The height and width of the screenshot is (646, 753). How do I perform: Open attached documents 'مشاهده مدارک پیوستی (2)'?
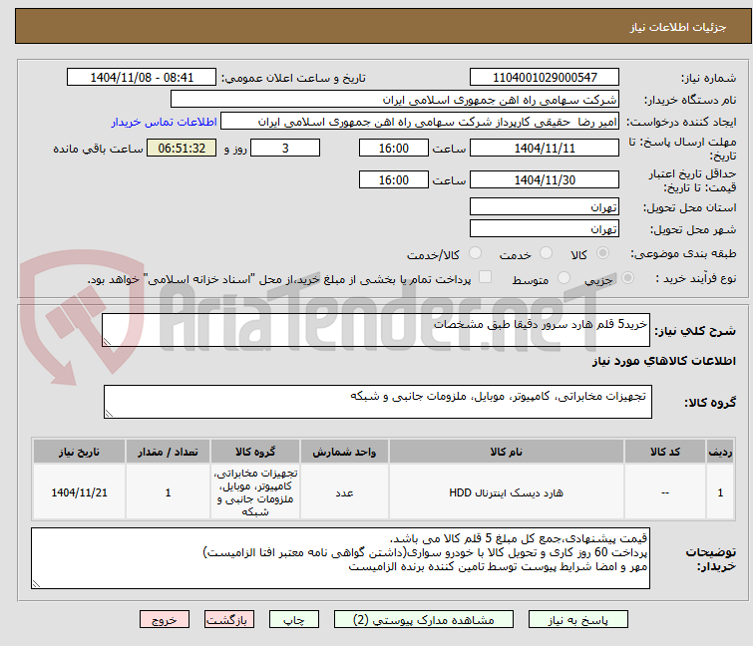[424, 620]
